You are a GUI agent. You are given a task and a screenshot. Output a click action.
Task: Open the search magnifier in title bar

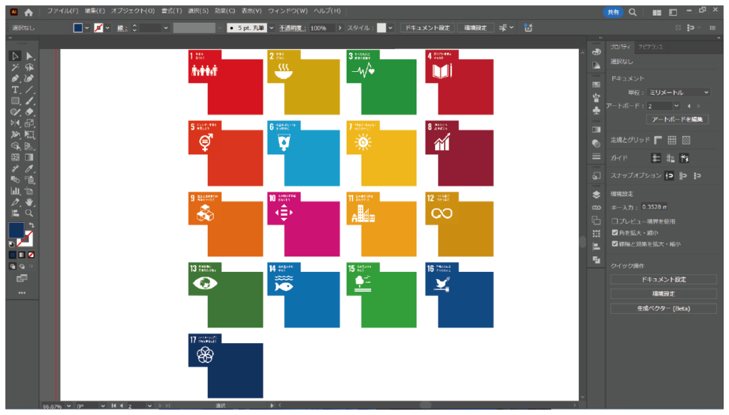632,13
